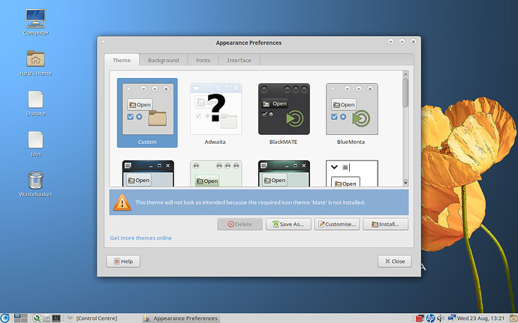Switch to the Theme tab
This screenshot has height=323, width=518.
(x=122, y=61)
